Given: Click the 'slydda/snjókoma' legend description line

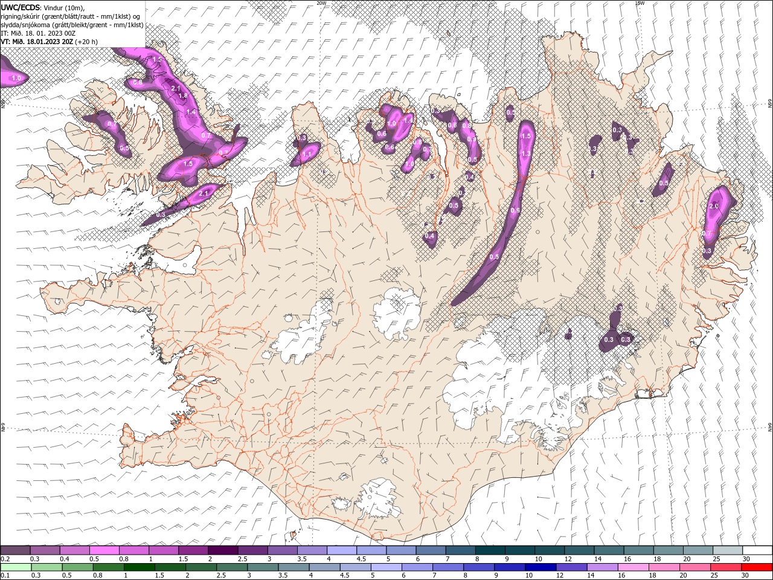Looking at the screenshot, I should (72, 25).
